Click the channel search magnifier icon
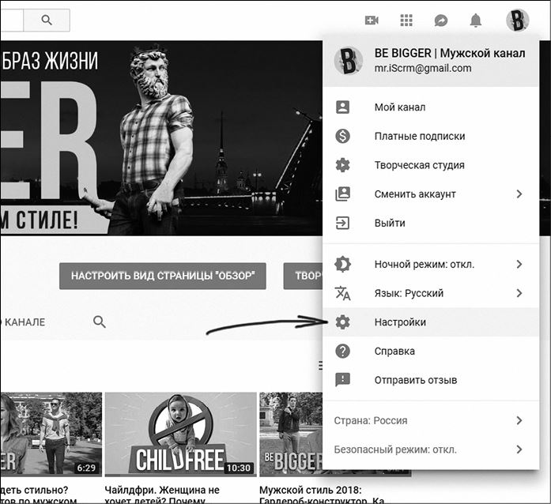Screen dimensions: 551x504 coord(99,322)
